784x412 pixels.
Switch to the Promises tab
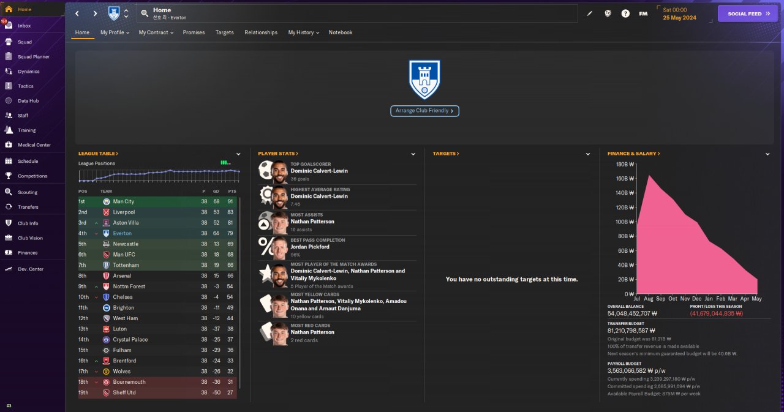point(194,32)
